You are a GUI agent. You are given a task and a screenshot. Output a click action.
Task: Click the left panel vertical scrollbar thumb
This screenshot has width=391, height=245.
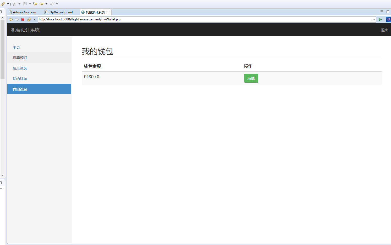click(x=2, y=50)
